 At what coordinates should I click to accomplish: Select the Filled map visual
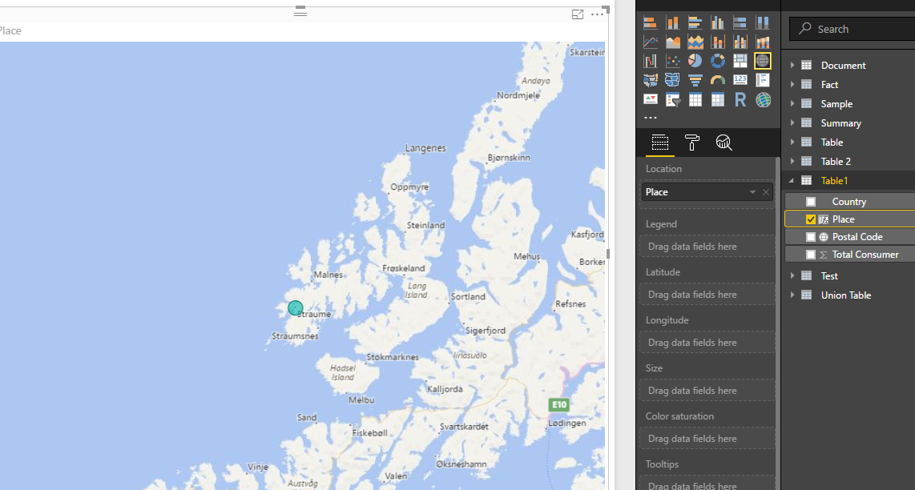pos(650,80)
